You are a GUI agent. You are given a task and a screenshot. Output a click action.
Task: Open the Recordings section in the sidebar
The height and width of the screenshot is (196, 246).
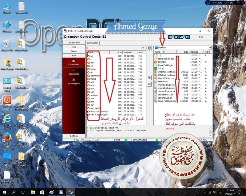coord(74,72)
